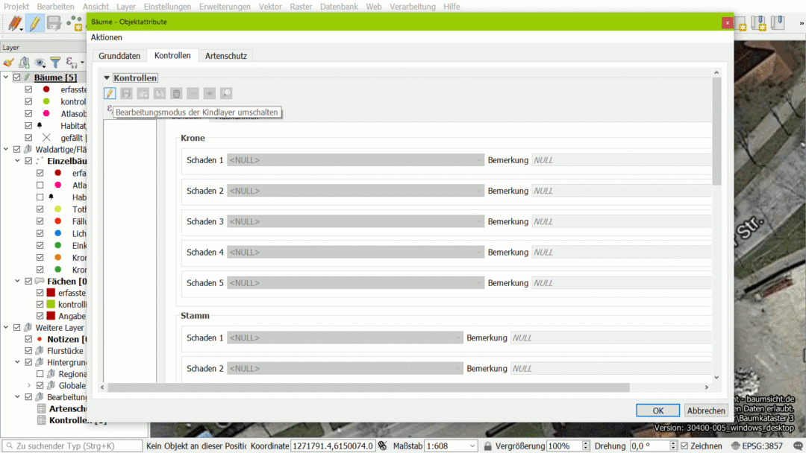Switch to the Grunddaten tab
806x453 pixels.
click(119, 56)
